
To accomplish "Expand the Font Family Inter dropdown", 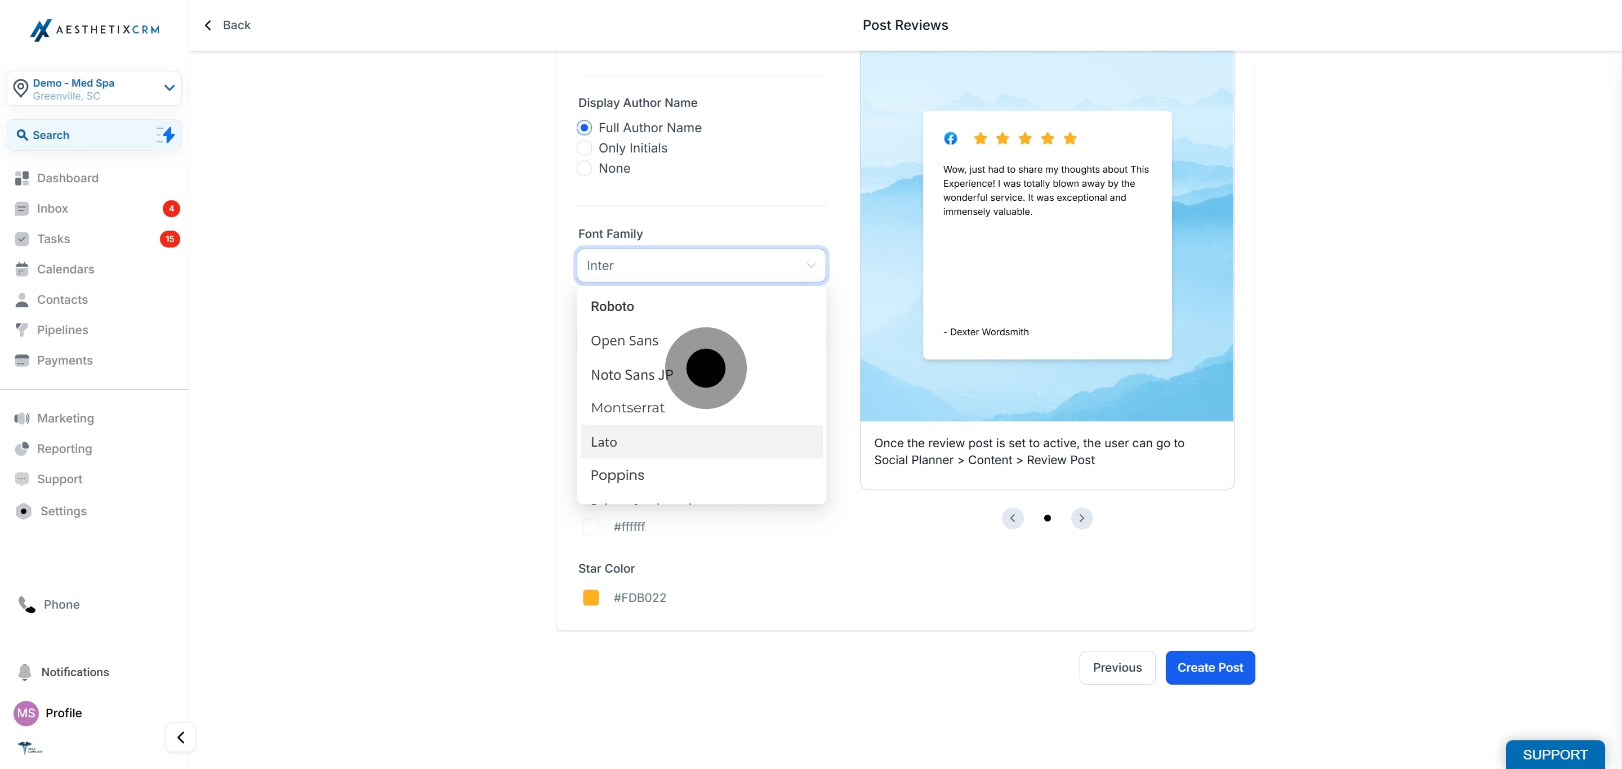I will click(x=701, y=266).
